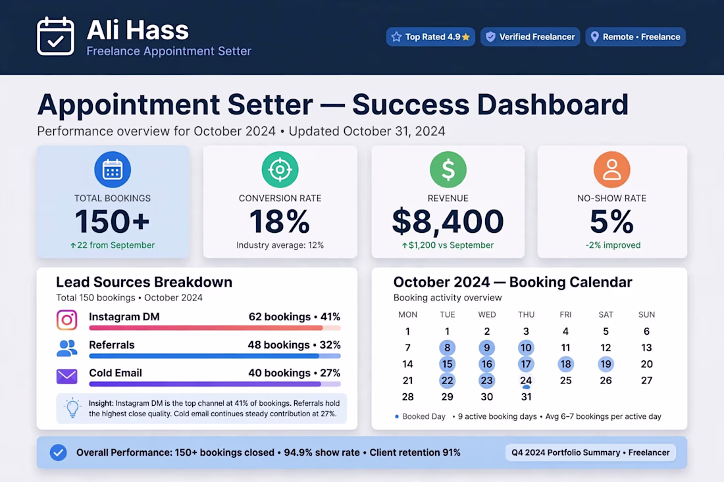The image size is (724, 482).
Task: Select booked day 22 in the calendar
Action: pos(447,381)
